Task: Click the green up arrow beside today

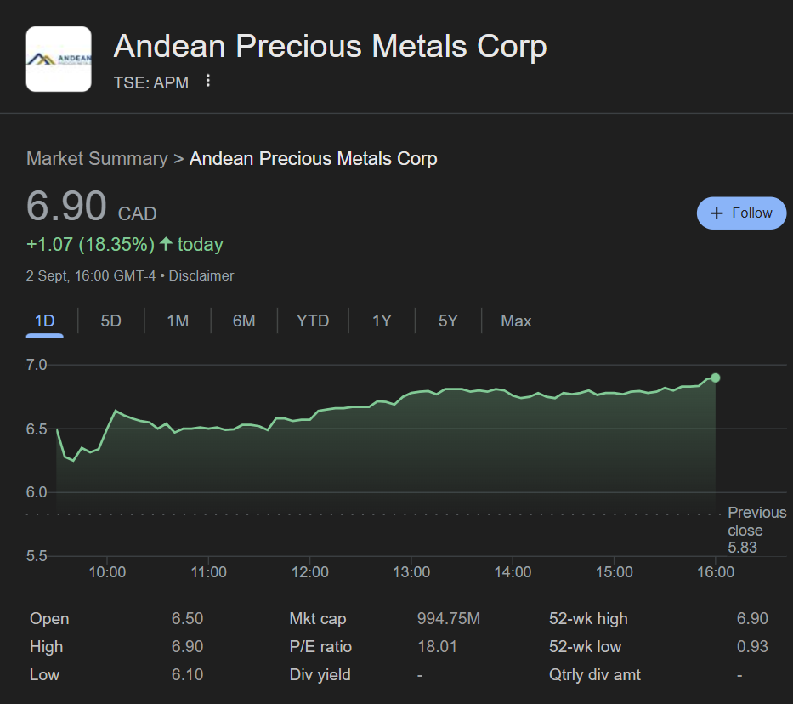Action: (x=166, y=245)
